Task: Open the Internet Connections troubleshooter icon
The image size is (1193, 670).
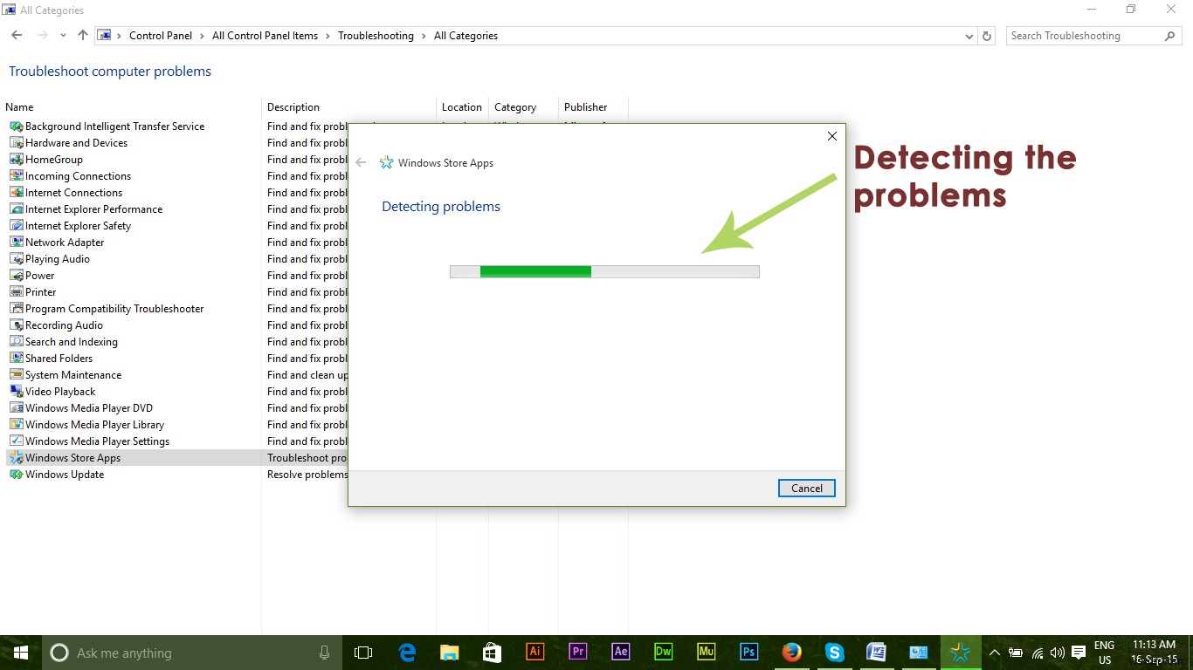Action: click(x=16, y=193)
